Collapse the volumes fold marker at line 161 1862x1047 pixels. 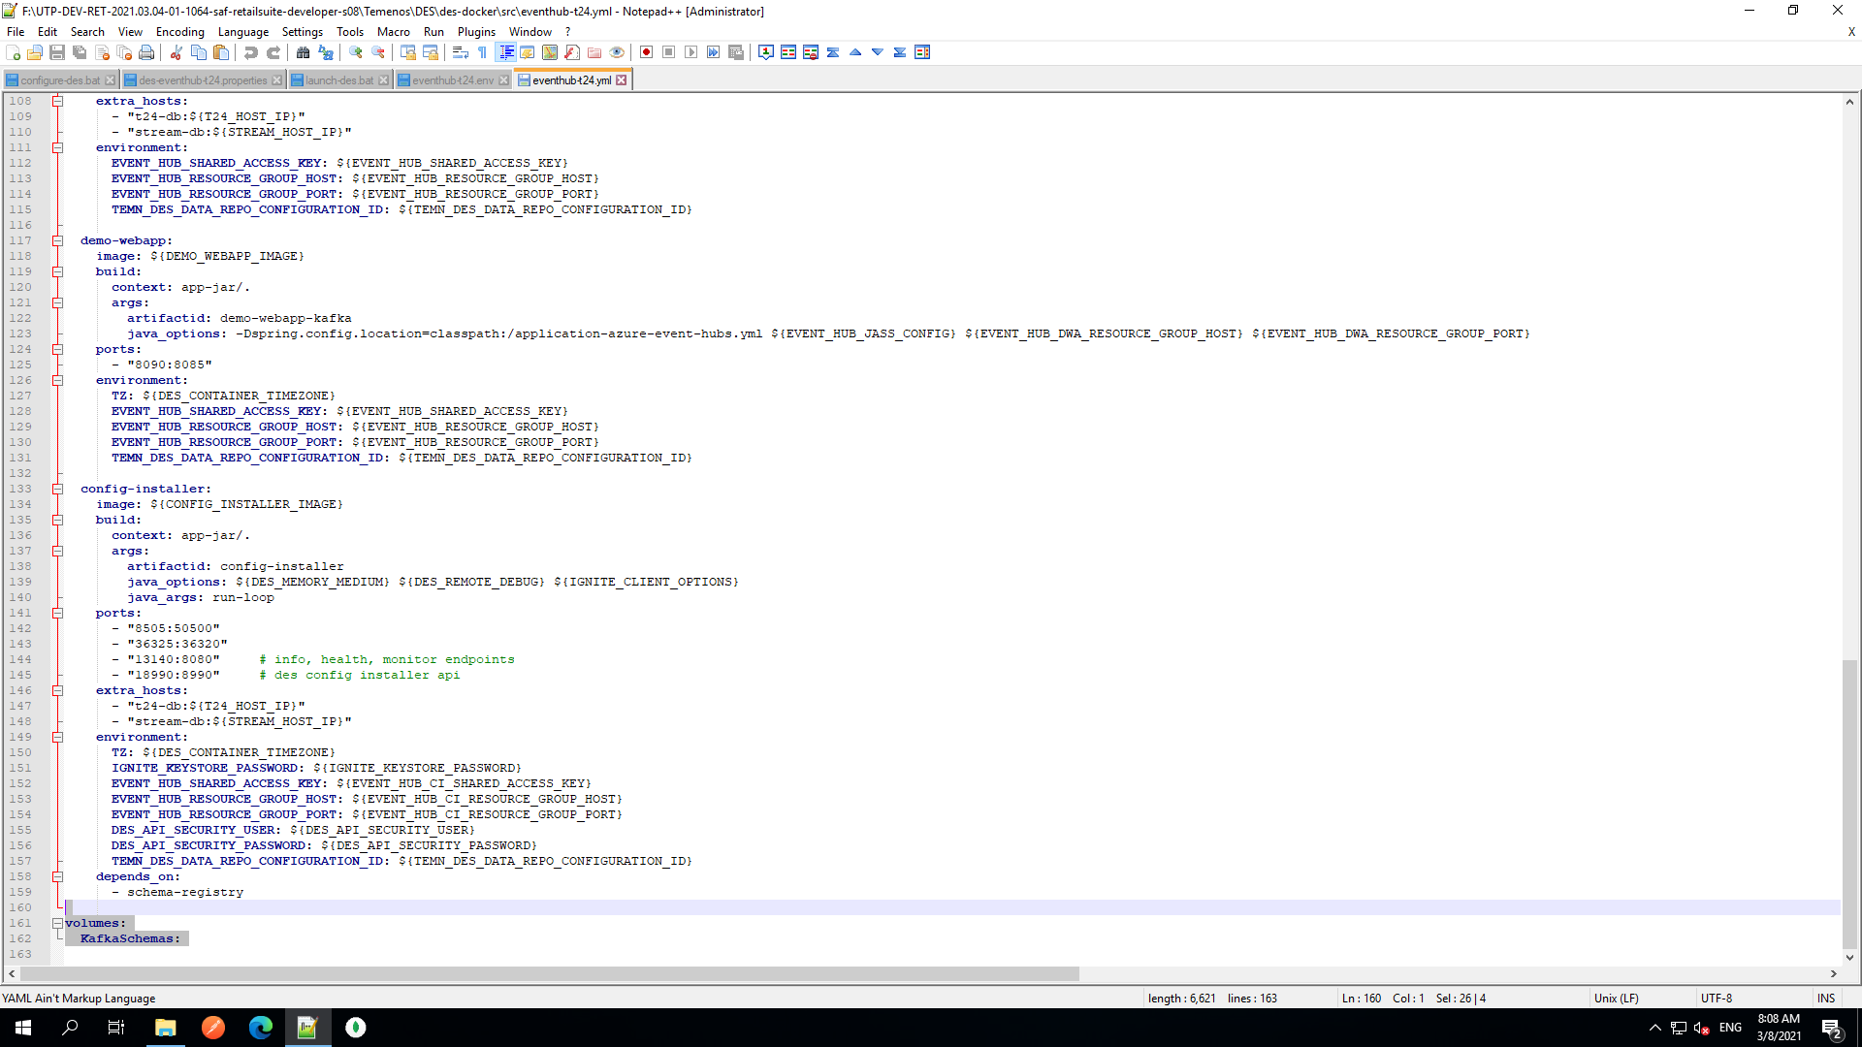click(x=57, y=923)
